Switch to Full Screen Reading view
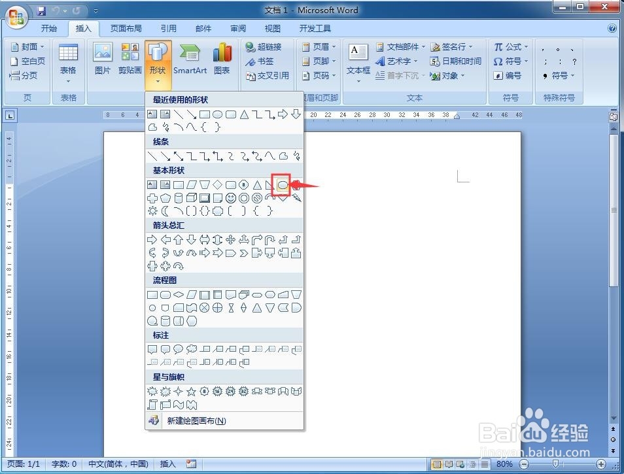 pyautogui.click(x=449, y=464)
